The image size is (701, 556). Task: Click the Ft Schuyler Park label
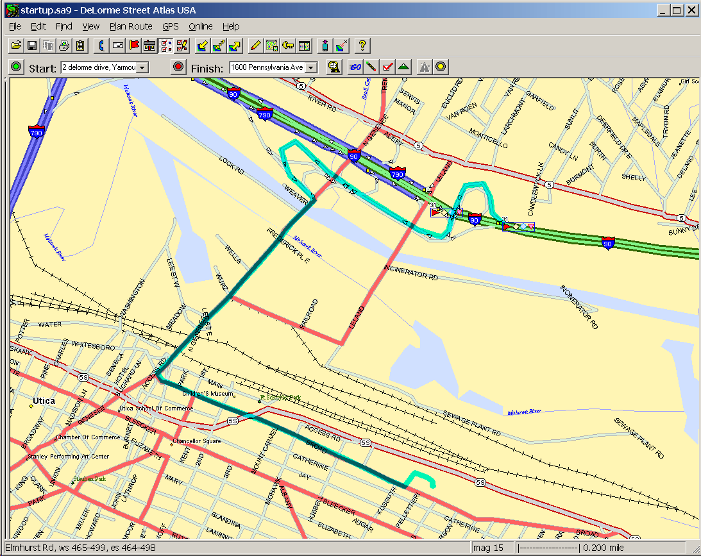pyautogui.click(x=281, y=397)
